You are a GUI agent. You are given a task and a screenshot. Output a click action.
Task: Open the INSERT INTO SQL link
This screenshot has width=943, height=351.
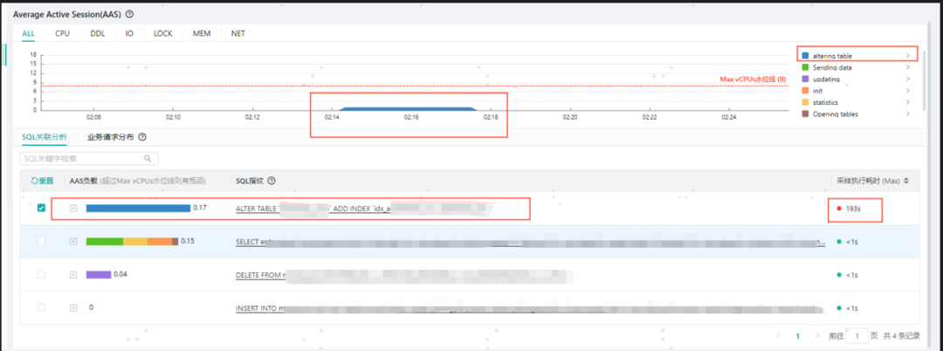coord(529,308)
